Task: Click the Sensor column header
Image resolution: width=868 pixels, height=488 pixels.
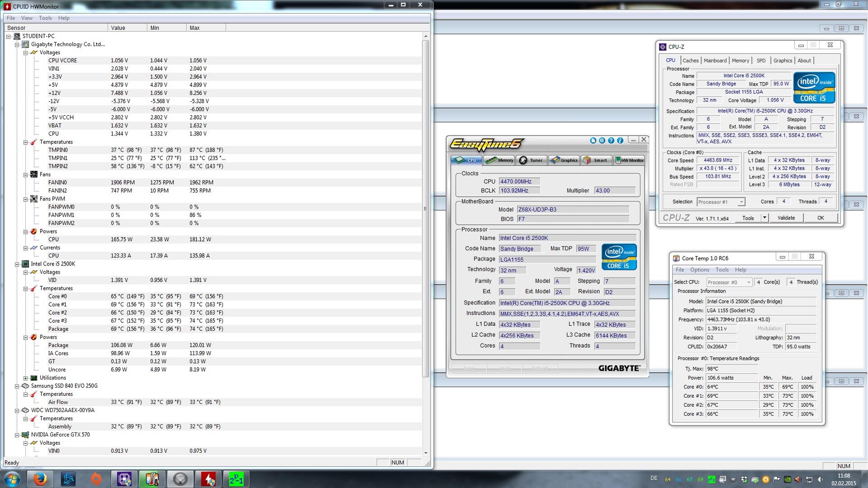Action: pos(56,28)
